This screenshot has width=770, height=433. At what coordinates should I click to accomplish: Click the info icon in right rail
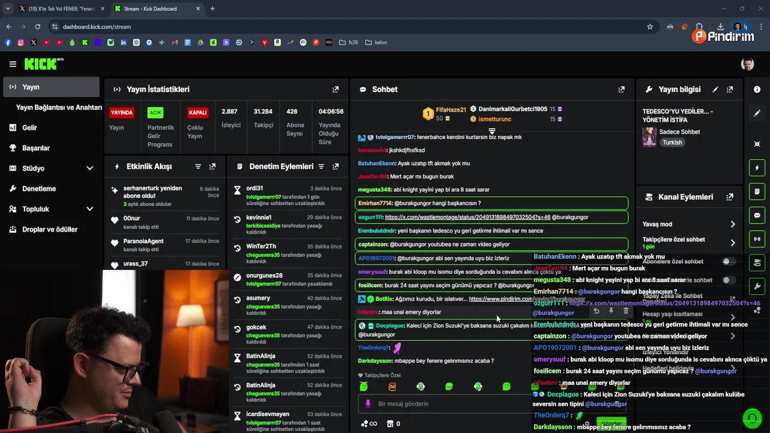(757, 89)
